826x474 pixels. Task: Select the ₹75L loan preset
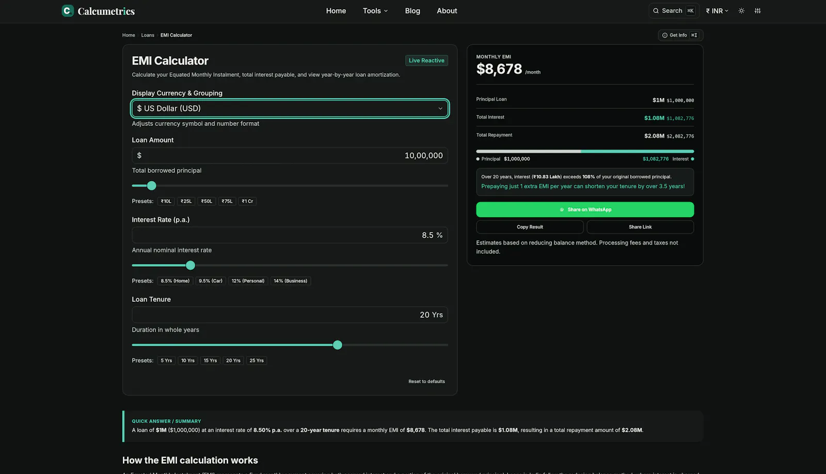[x=227, y=201]
